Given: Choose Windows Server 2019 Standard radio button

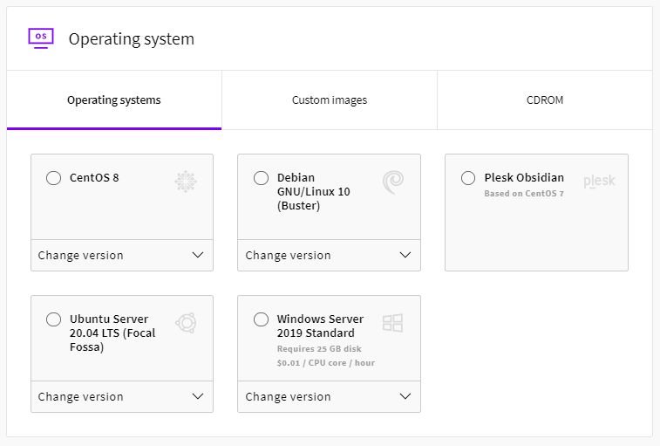Looking at the screenshot, I should coord(261,319).
